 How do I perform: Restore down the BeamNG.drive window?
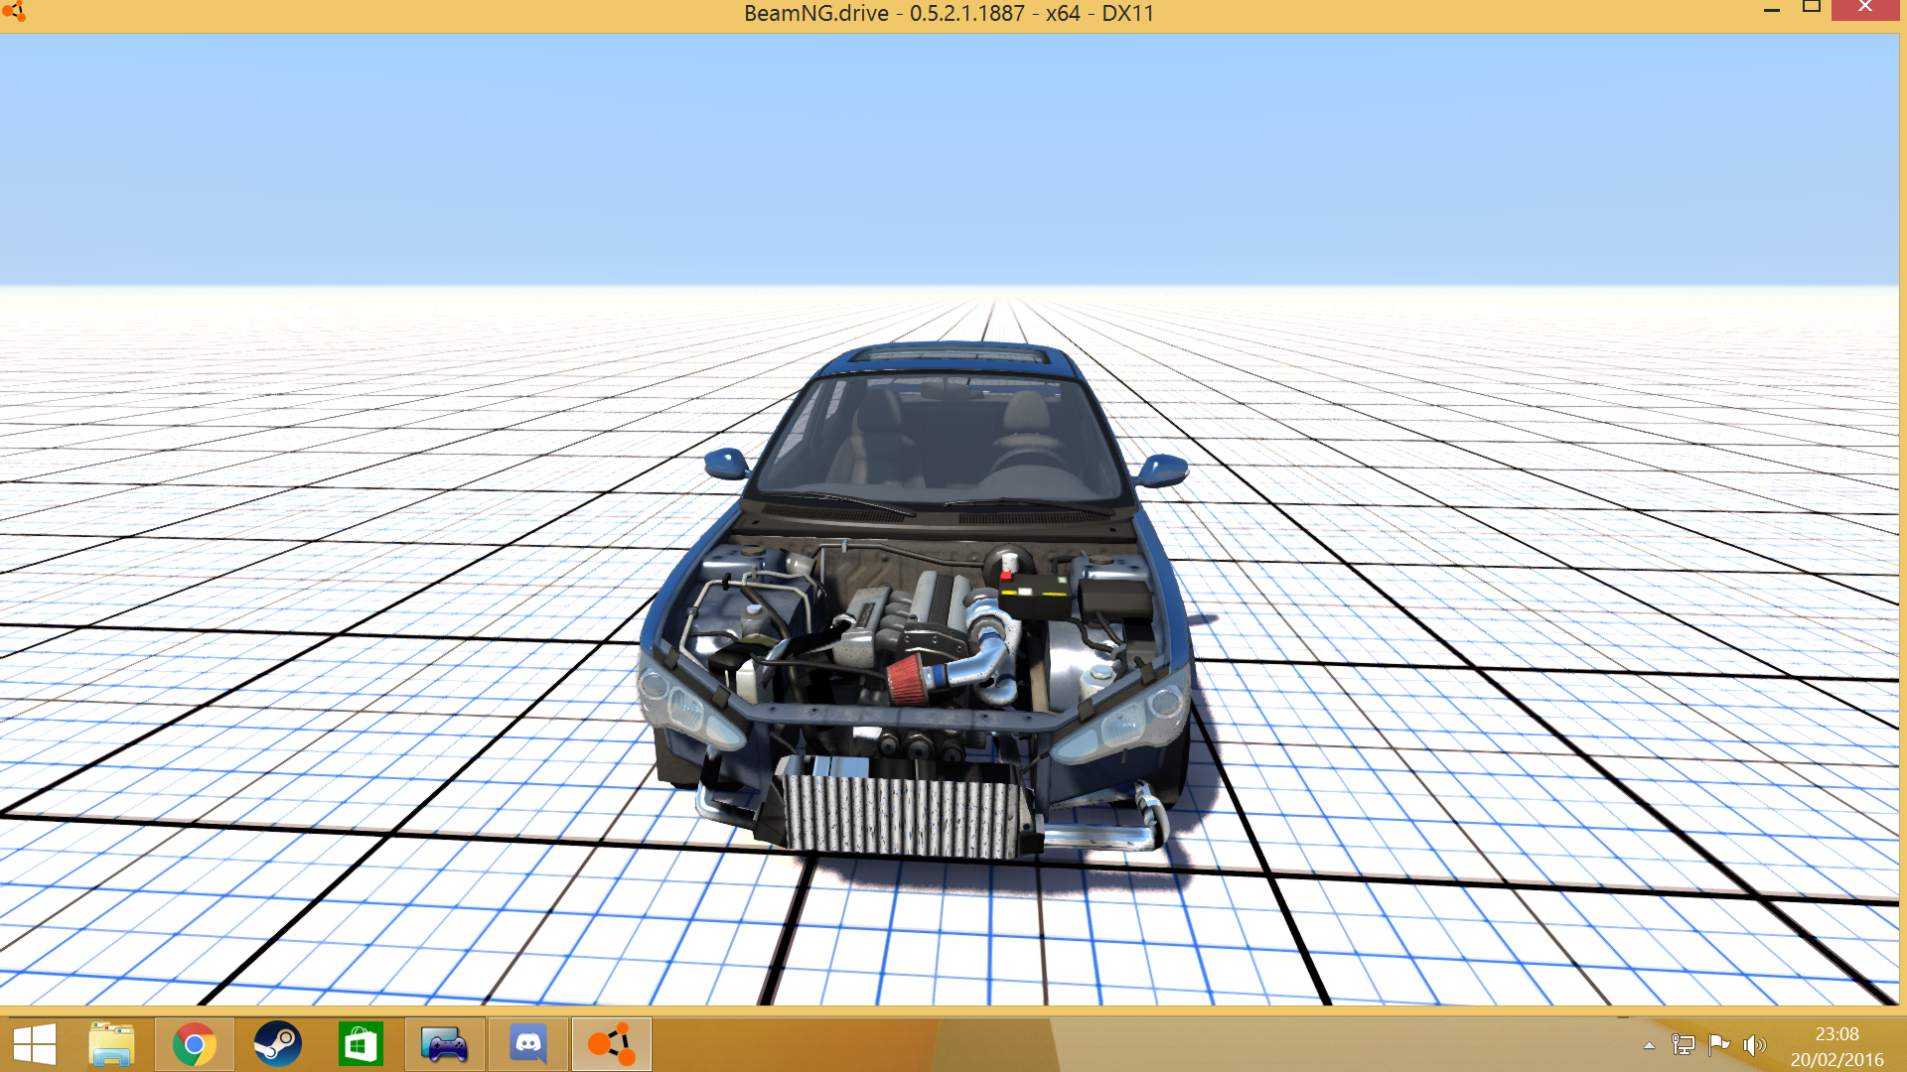coord(1811,8)
